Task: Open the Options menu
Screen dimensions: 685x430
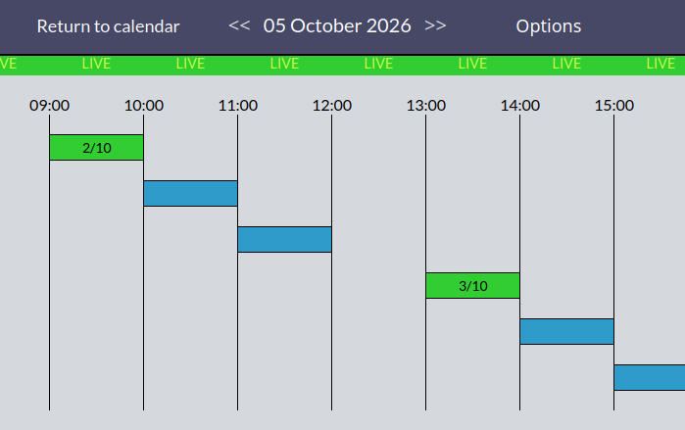Action: [x=548, y=26]
